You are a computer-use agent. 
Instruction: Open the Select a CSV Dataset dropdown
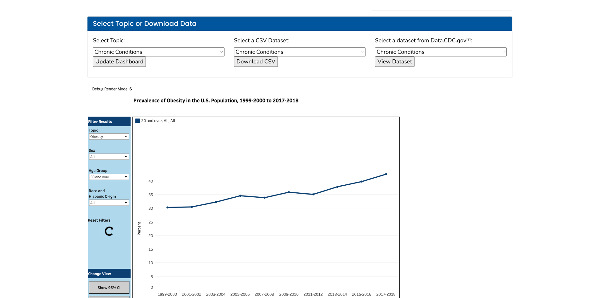tap(300, 52)
